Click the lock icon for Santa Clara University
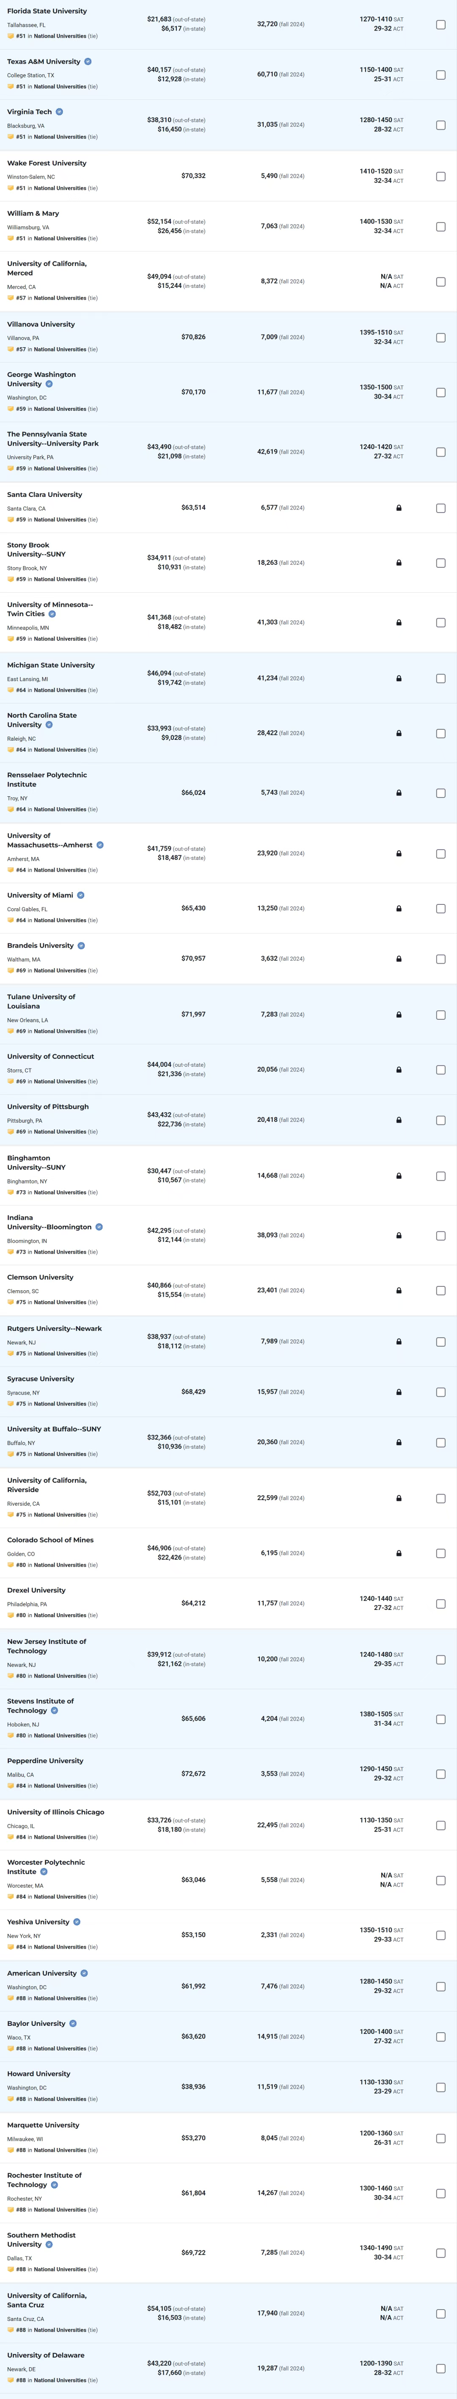457x2399 pixels. click(x=399, y=508)
